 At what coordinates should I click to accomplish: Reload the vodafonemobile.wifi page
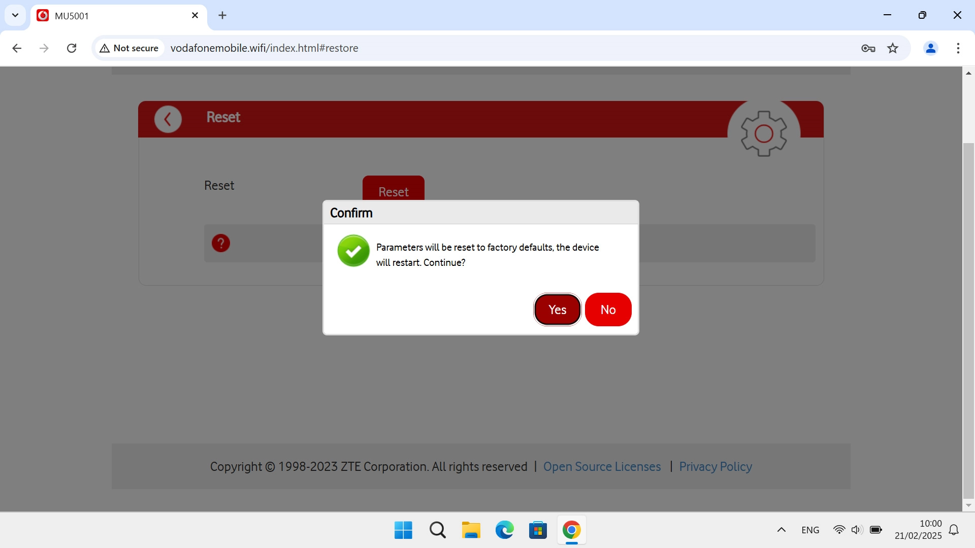point(72,48)
